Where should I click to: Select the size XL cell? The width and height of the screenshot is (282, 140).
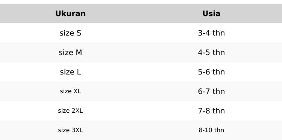70,91
